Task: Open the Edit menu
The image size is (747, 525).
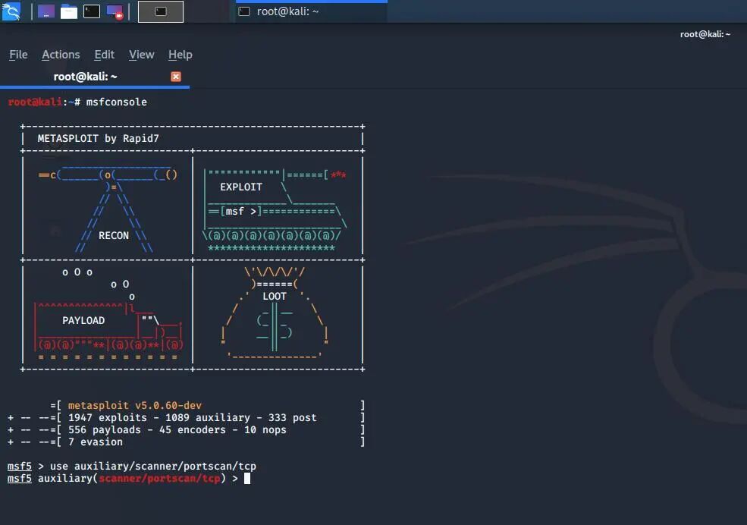Action: (104, 54)
